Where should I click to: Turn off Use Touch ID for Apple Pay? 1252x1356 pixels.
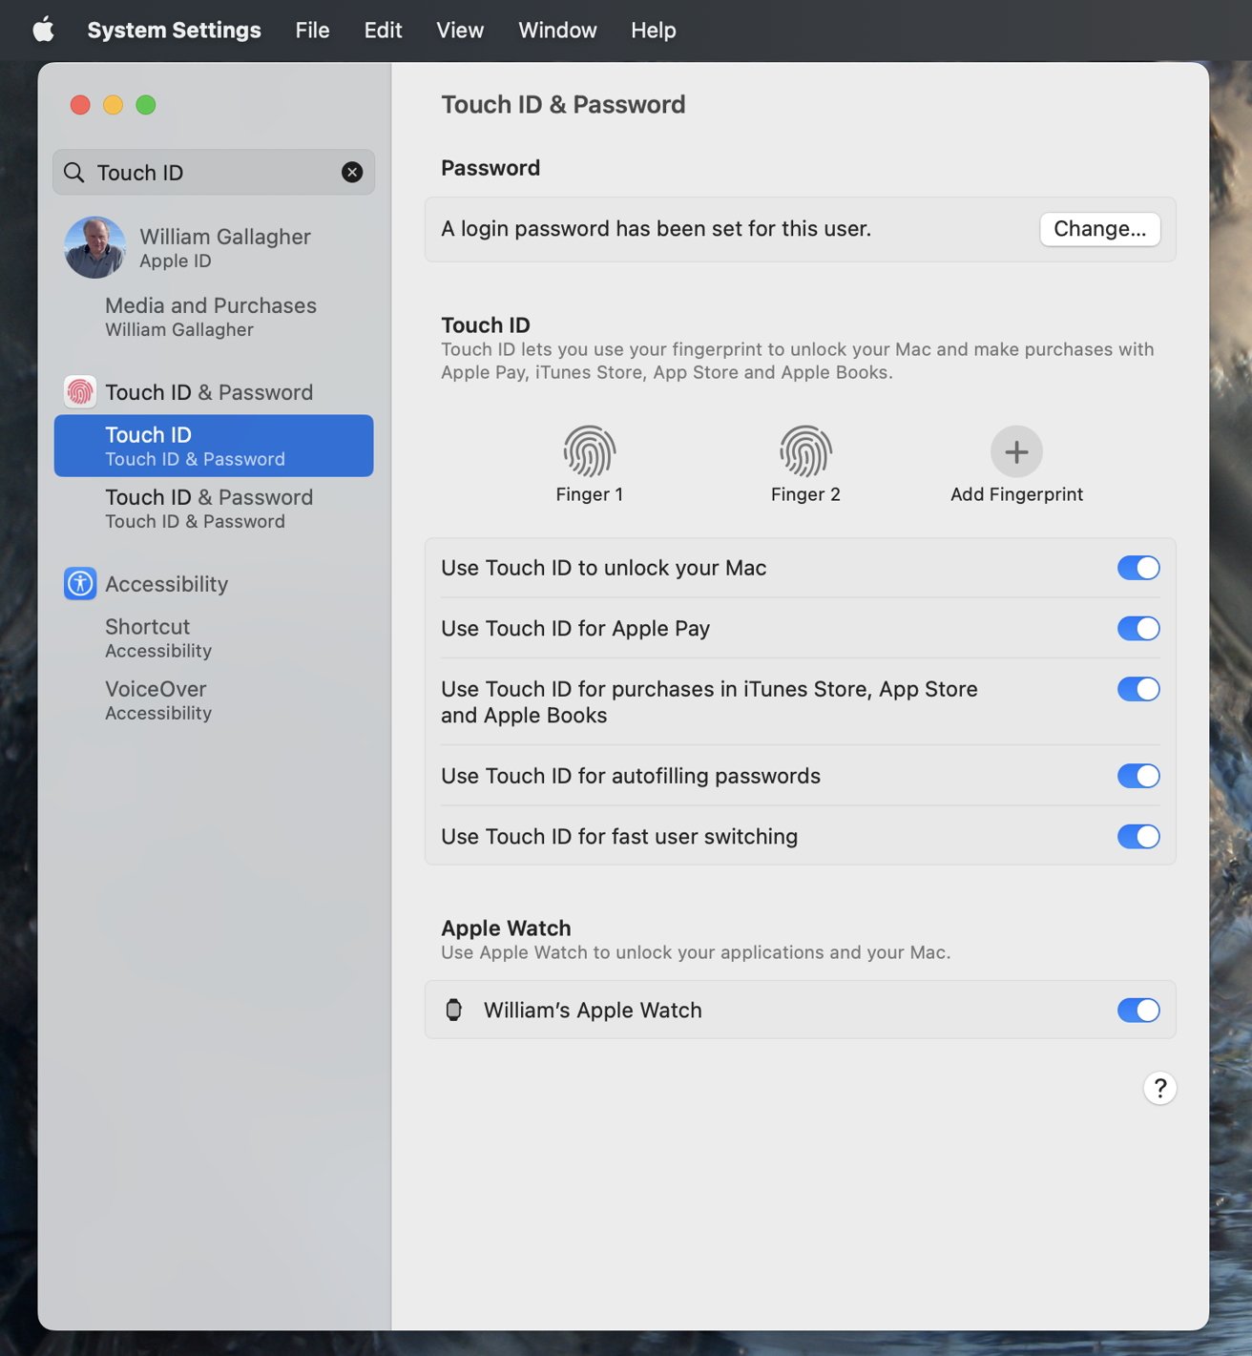[1137, 629]
